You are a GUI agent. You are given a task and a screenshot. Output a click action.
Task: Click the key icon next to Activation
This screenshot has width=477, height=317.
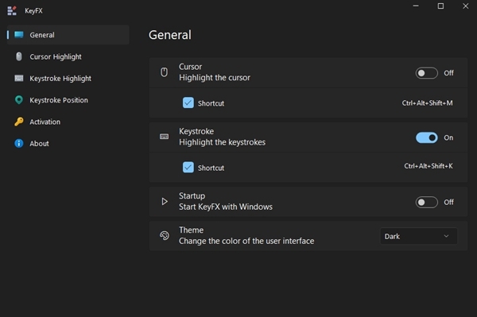(x=19, y=122)
